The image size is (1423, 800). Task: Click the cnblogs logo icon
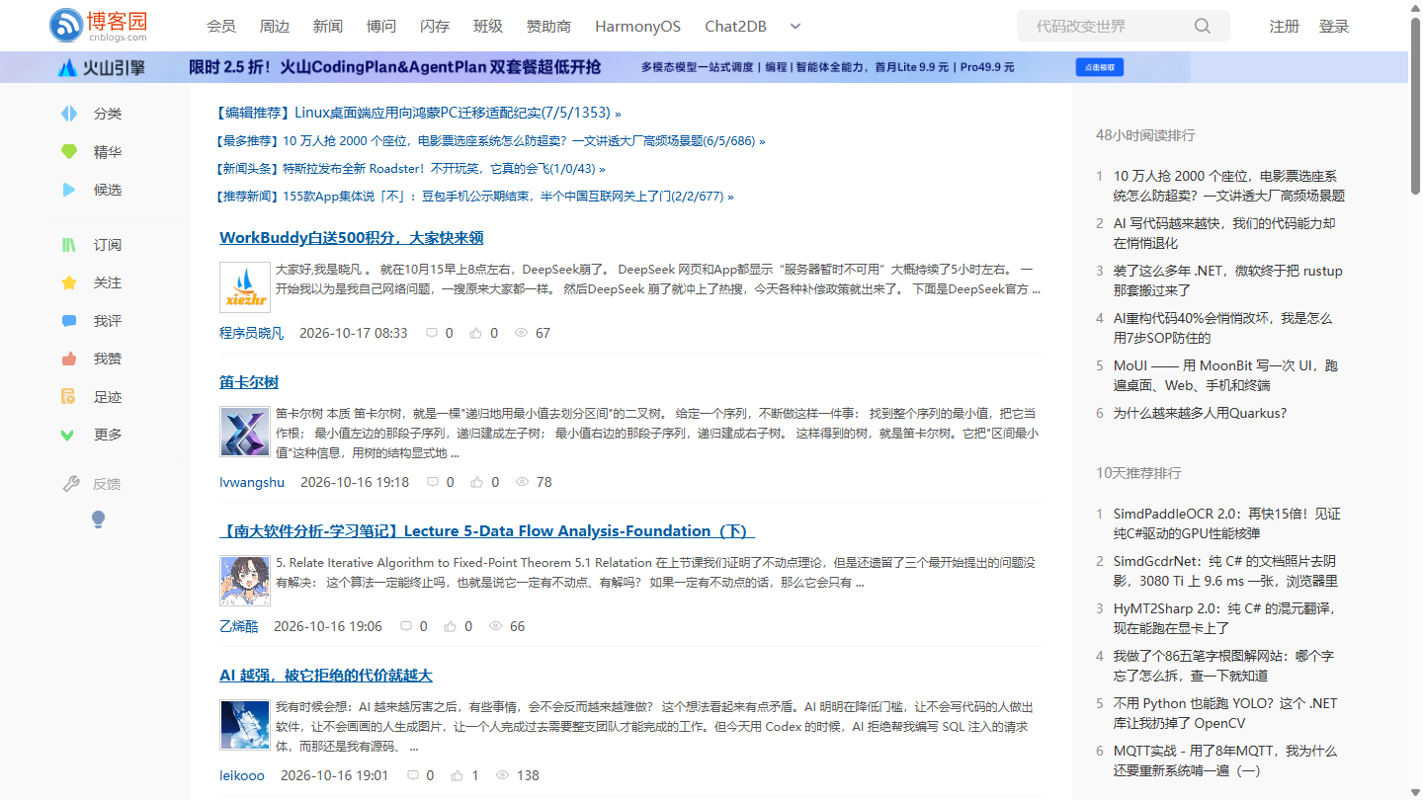point(66,26)
